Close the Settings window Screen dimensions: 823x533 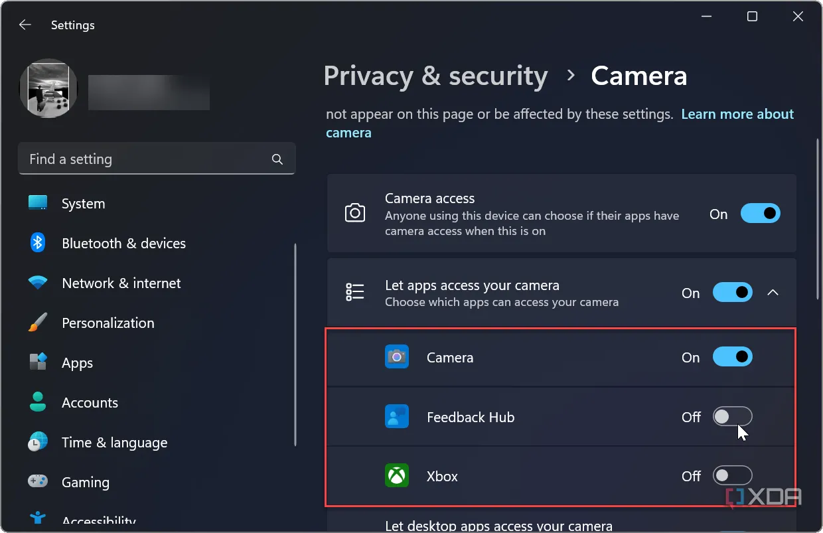(x=798, y=17)
